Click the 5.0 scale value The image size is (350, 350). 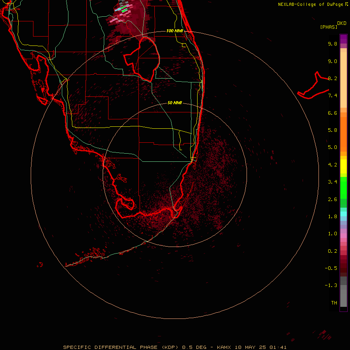click(332, 147)
